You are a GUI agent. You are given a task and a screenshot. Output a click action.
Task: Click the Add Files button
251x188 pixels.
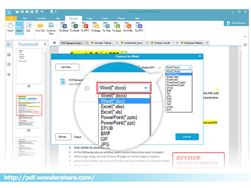(67, 67)
